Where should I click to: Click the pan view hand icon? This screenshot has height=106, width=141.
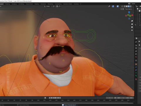point(132,24)
